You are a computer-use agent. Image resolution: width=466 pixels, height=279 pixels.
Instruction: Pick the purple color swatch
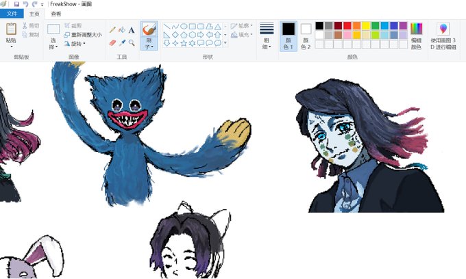coord(403,26)
